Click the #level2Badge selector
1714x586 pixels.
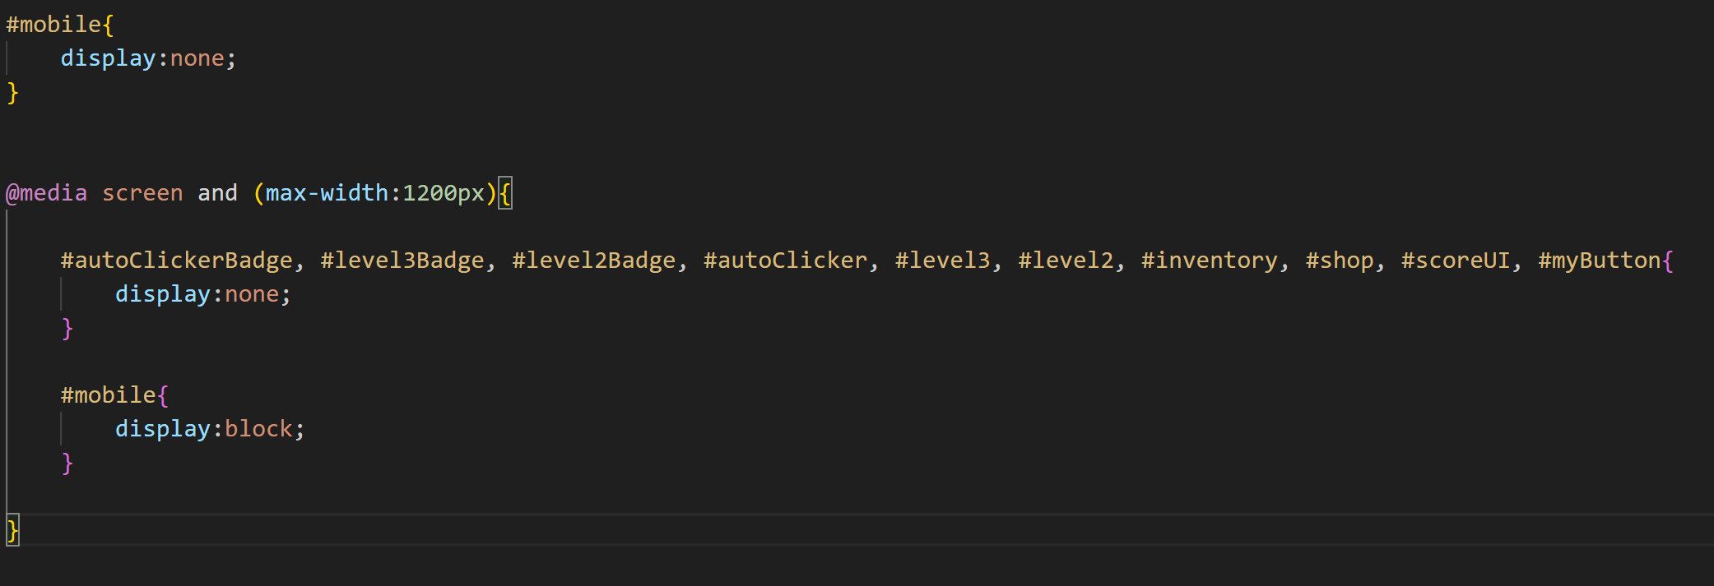(x=594, y=261)
